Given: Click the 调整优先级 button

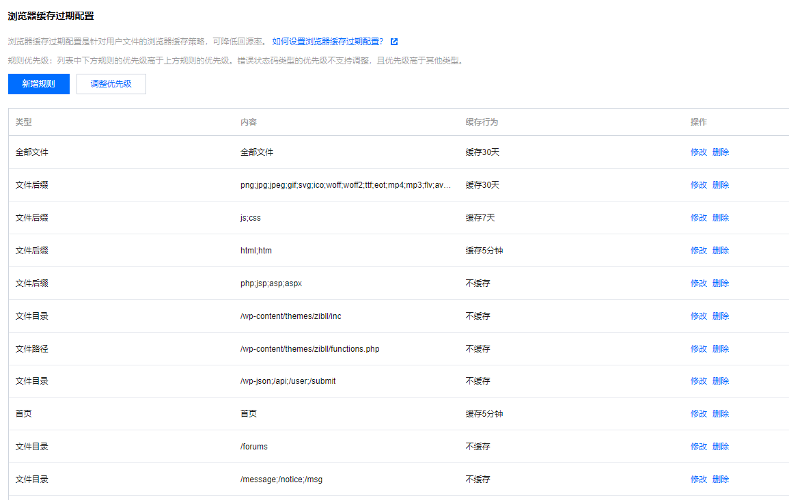Looking at the screenshot, I should coord(111,84).
